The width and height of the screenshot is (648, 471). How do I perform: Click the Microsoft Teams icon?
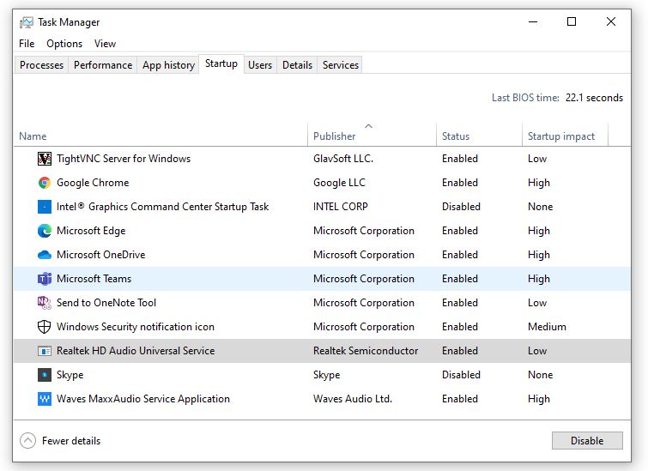pyautogui.click(x=45, y=279)
